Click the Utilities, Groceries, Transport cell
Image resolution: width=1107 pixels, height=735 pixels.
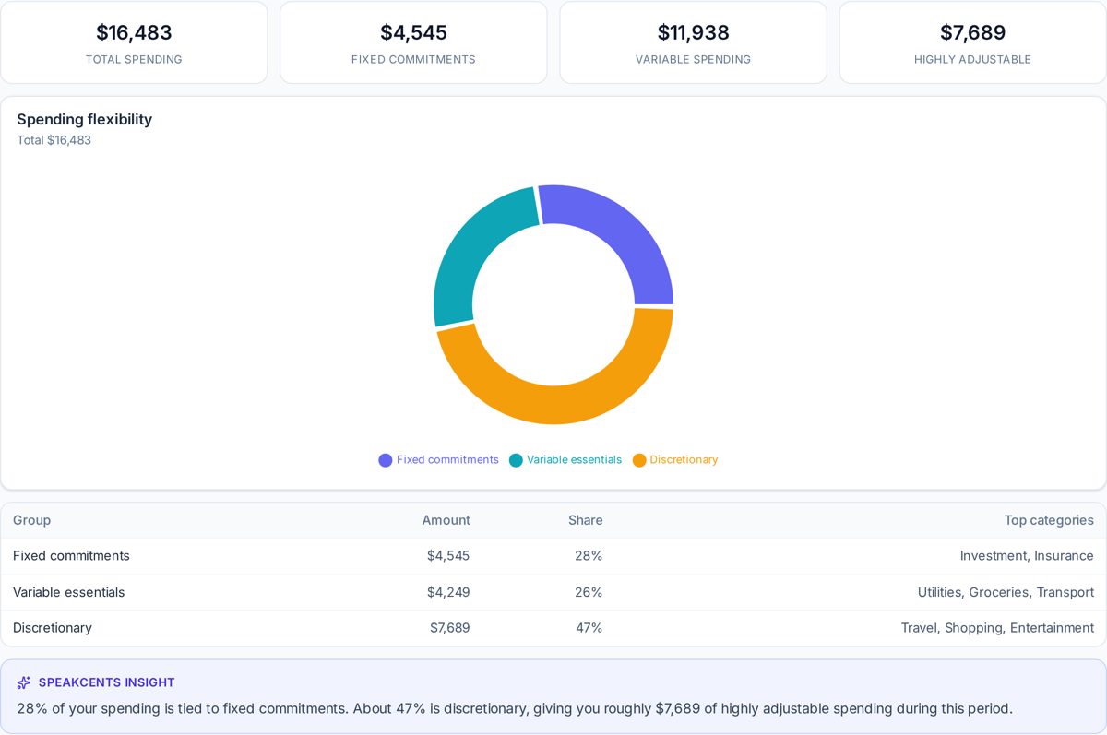point(1006,592)
